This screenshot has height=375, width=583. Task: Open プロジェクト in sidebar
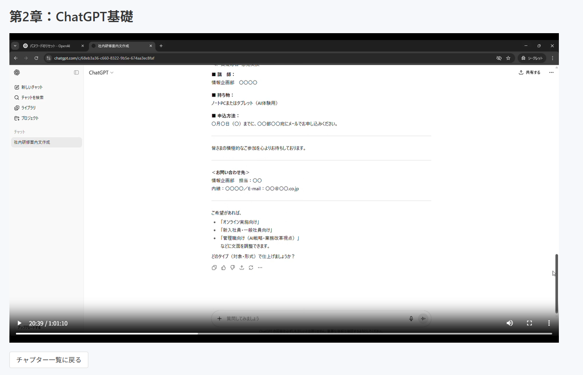coord(27,118)
